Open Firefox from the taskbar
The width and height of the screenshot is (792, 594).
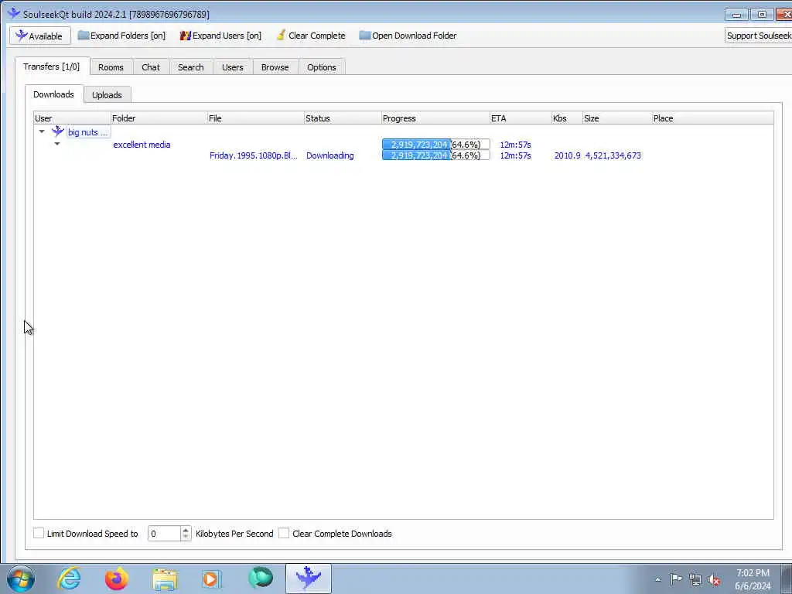click(x=117, y=579)
